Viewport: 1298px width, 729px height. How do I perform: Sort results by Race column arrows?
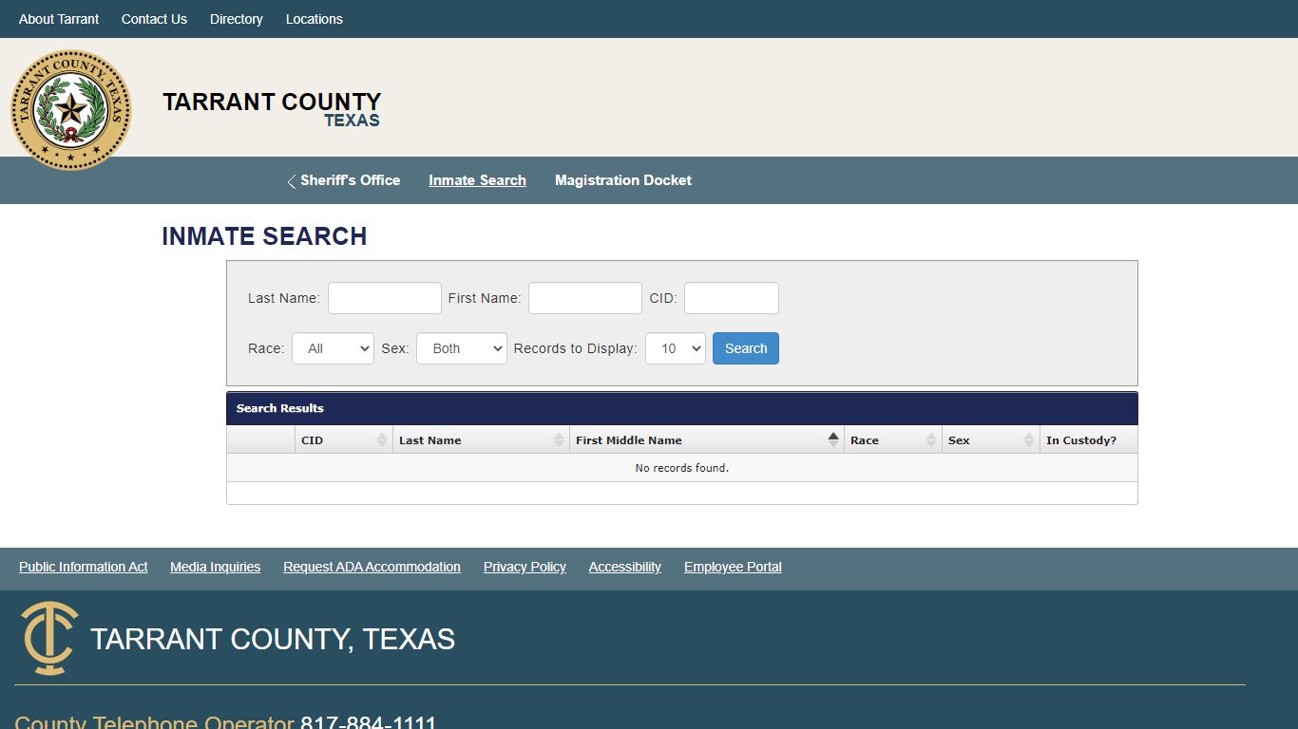coord(931,439)
